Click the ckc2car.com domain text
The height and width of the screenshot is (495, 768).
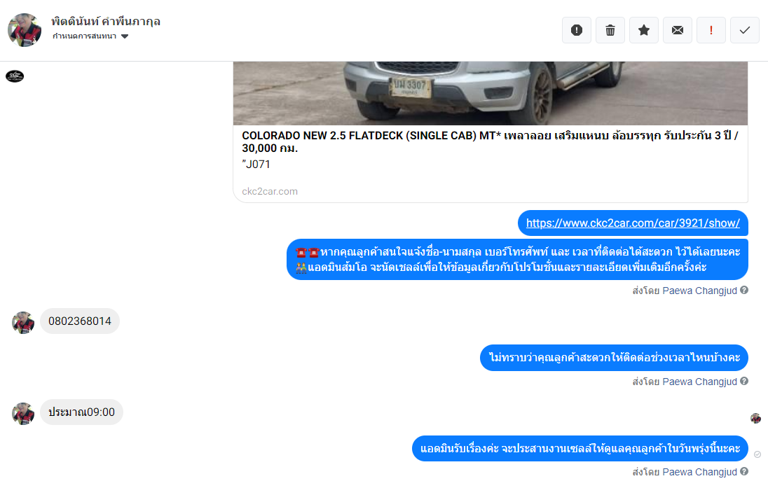point(269,191)
